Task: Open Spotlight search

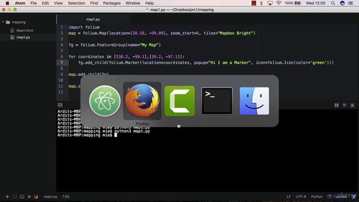Action: pyautogui.click(x=333, y=3)
